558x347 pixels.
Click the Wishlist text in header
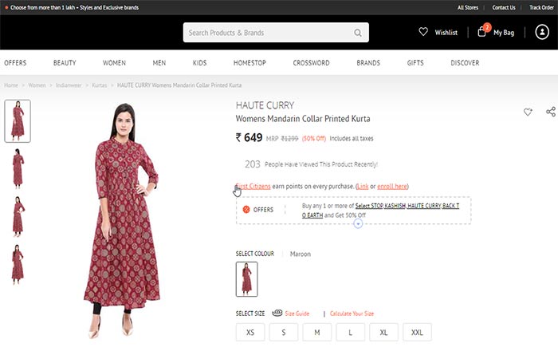pyautogui.click(x=446, y=33)
